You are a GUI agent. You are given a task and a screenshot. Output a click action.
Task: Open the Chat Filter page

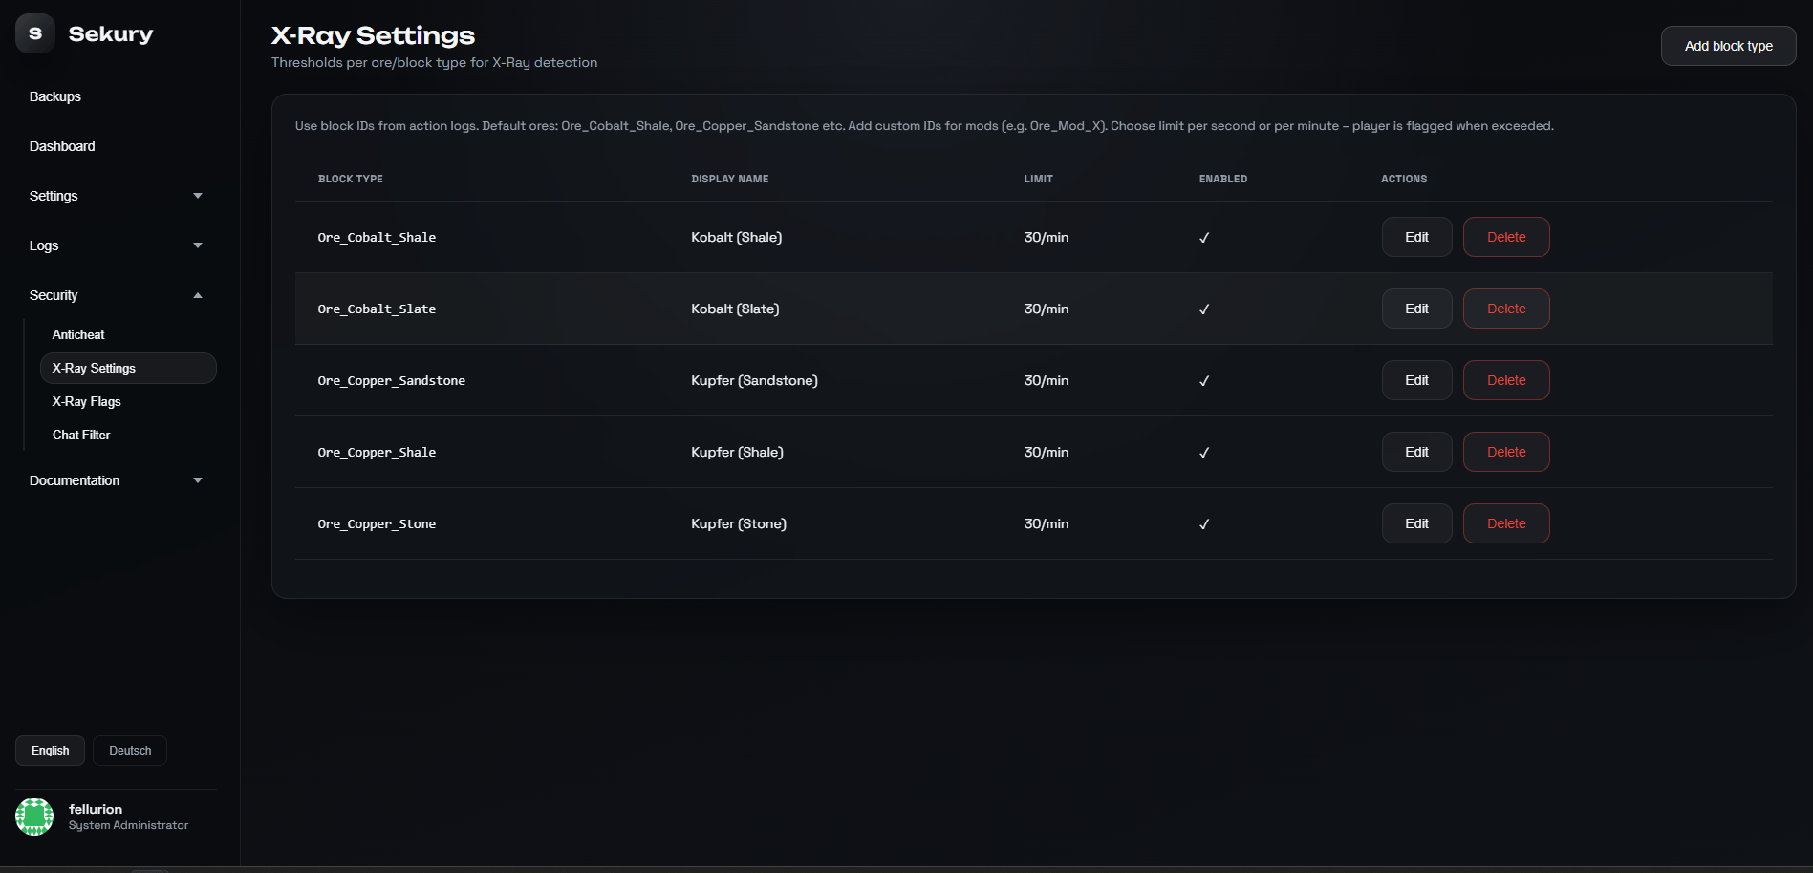point(81,436)
